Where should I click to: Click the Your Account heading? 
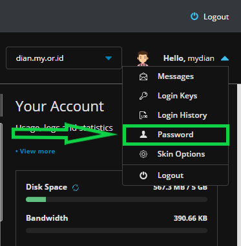[59, 106]
